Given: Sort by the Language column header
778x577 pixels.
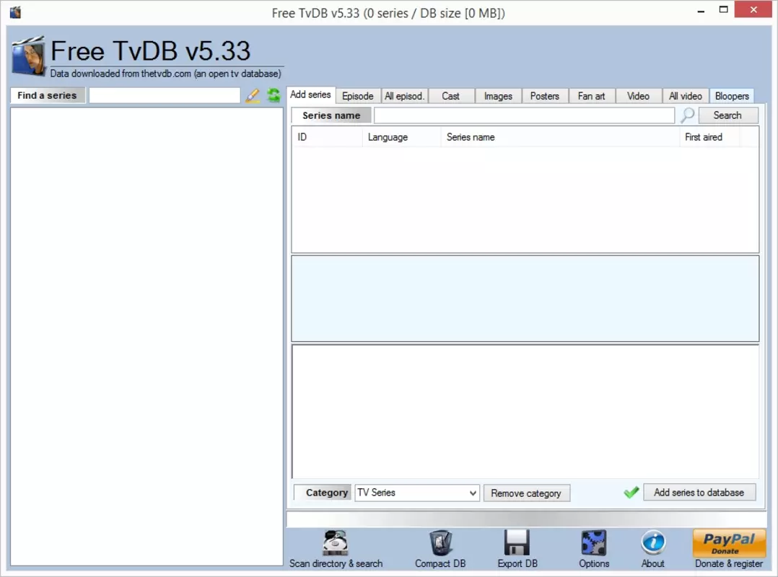Looking at the screenshot, I should pos(401,137).
